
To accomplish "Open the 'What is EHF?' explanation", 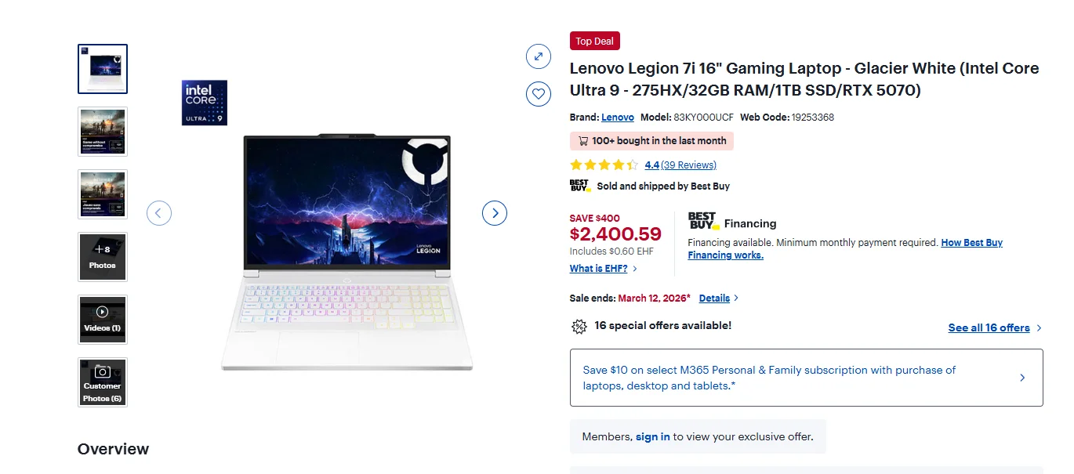I will (x=597, y=269).
